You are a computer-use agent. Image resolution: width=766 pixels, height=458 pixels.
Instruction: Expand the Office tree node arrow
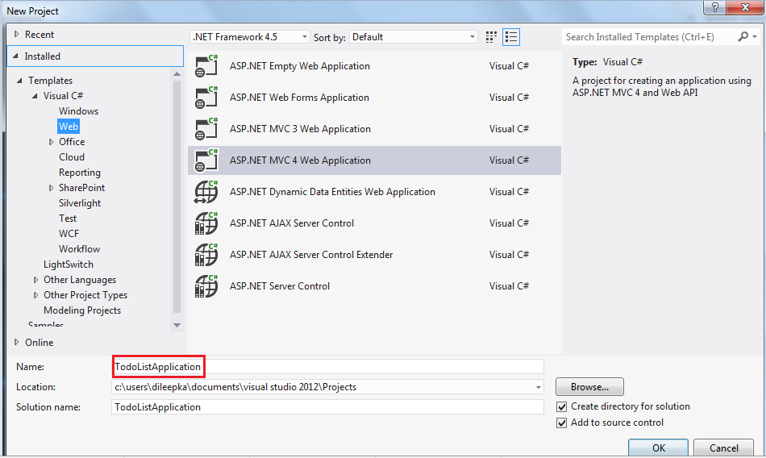(x=51, y=142)
